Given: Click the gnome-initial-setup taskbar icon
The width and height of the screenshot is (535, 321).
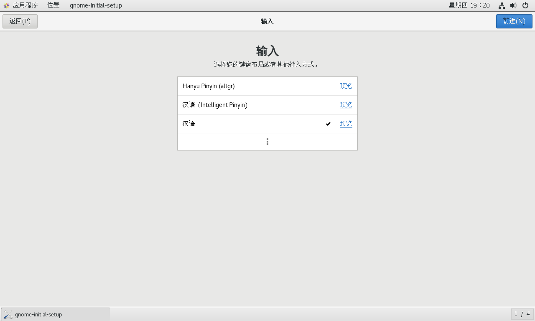Looking at the screenshot, I should [8, 314].
